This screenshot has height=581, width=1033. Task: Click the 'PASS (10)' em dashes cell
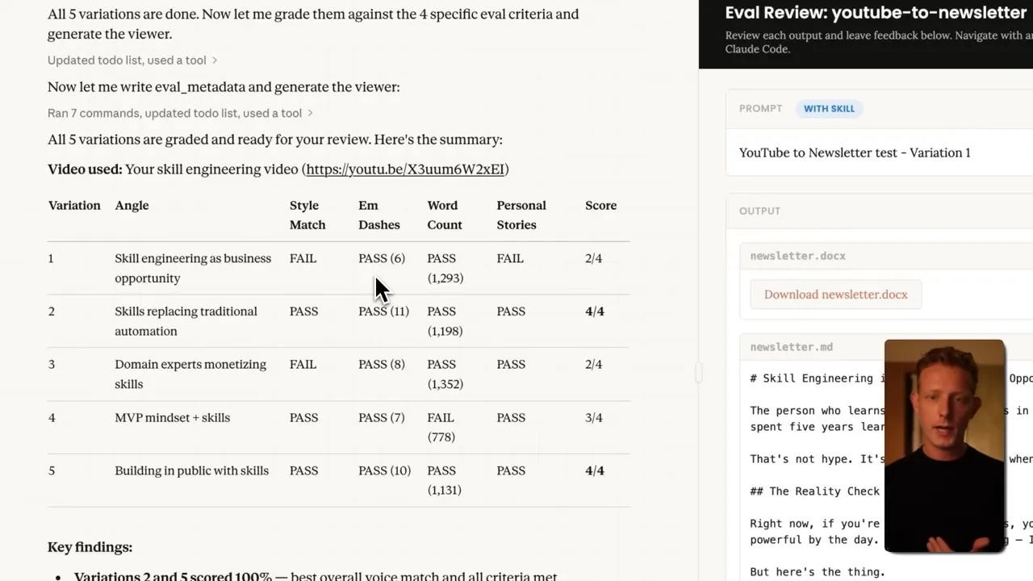click(x=384, y=471)
